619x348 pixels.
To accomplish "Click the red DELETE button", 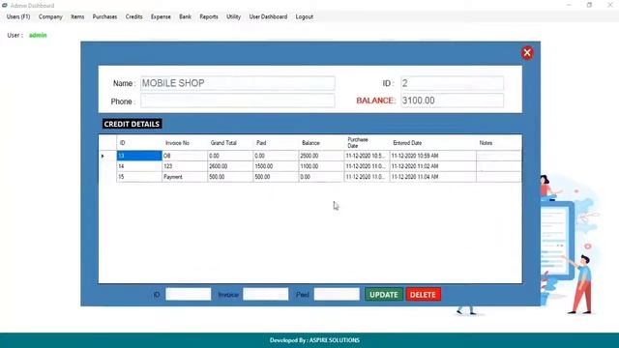I will point(423,295).
